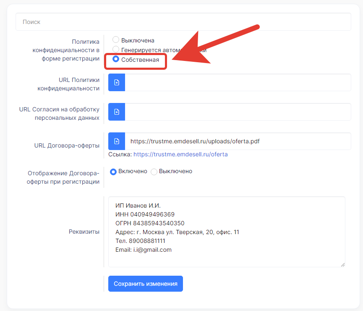Click the empty URL Согласия personal data input
The image size is (363, 311).
(238, 112)
